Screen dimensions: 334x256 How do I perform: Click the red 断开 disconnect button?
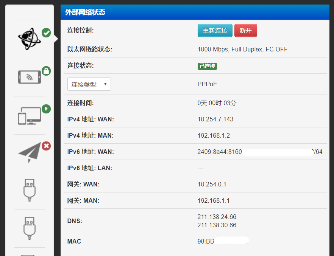point(246,30)
